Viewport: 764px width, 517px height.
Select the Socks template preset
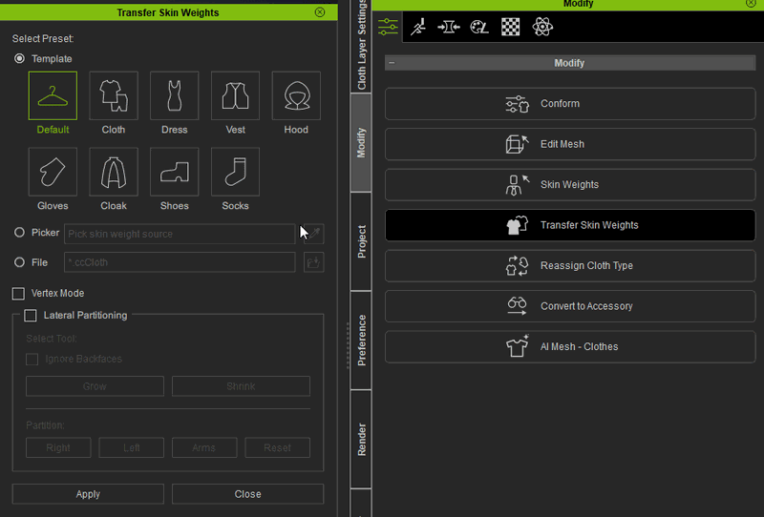[x=235, y=172]
